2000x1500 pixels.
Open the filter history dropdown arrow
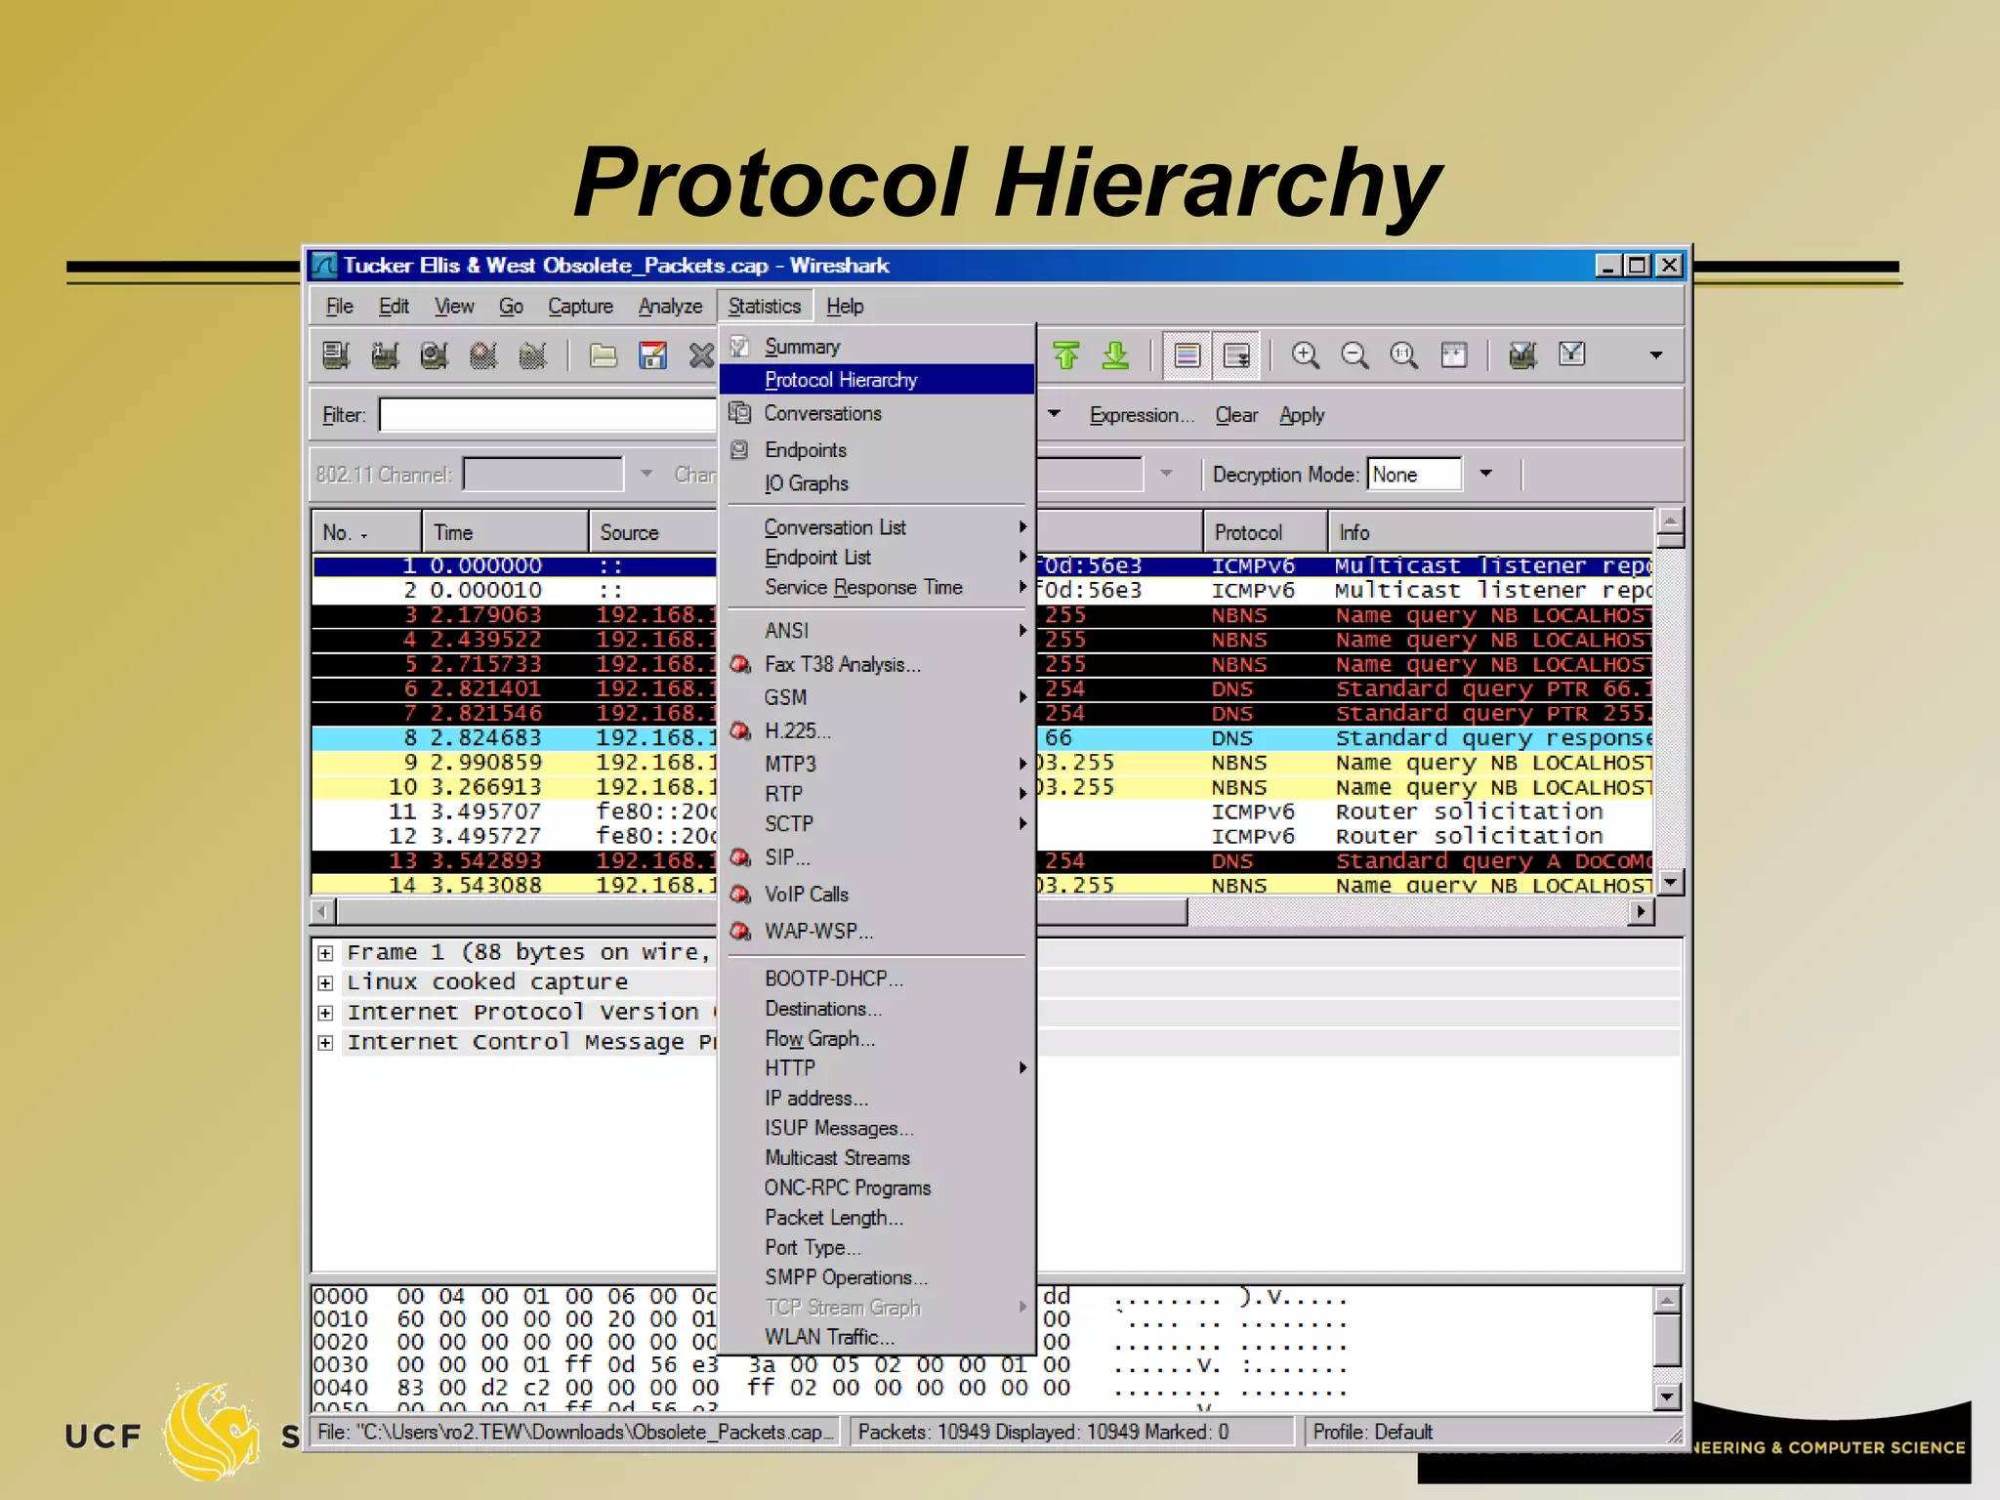(x=1054, y=414)
